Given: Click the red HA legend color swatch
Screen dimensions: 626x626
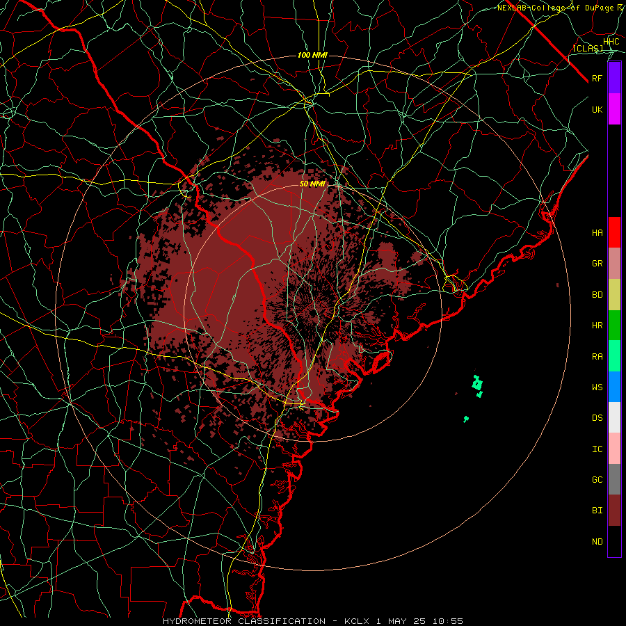Looking at the screenshot, I should pos(614,232).
